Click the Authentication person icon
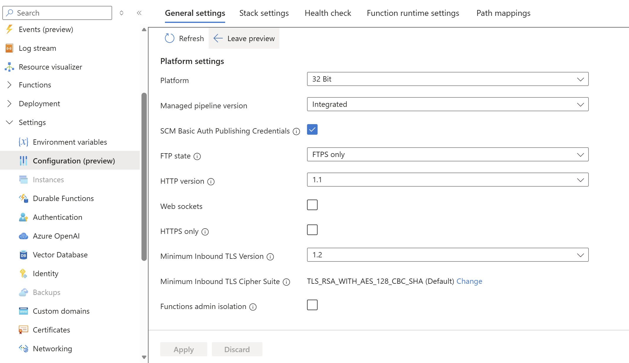The width and height of the screenshot is (629, 363). click(x=23, y=217)
